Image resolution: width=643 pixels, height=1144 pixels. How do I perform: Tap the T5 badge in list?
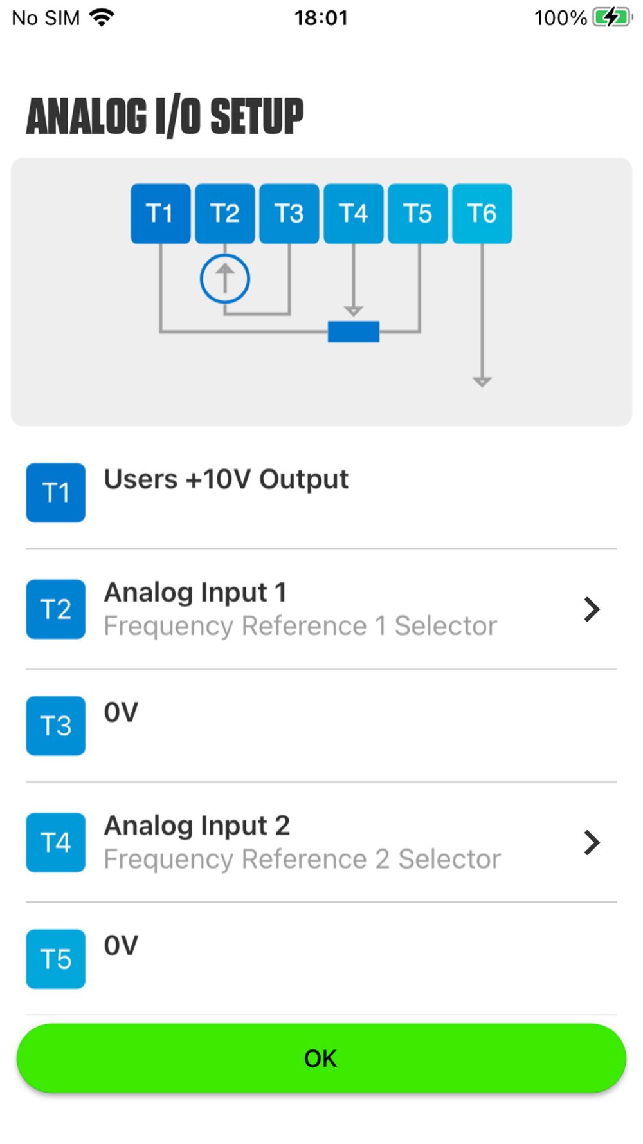coord(56,959)
